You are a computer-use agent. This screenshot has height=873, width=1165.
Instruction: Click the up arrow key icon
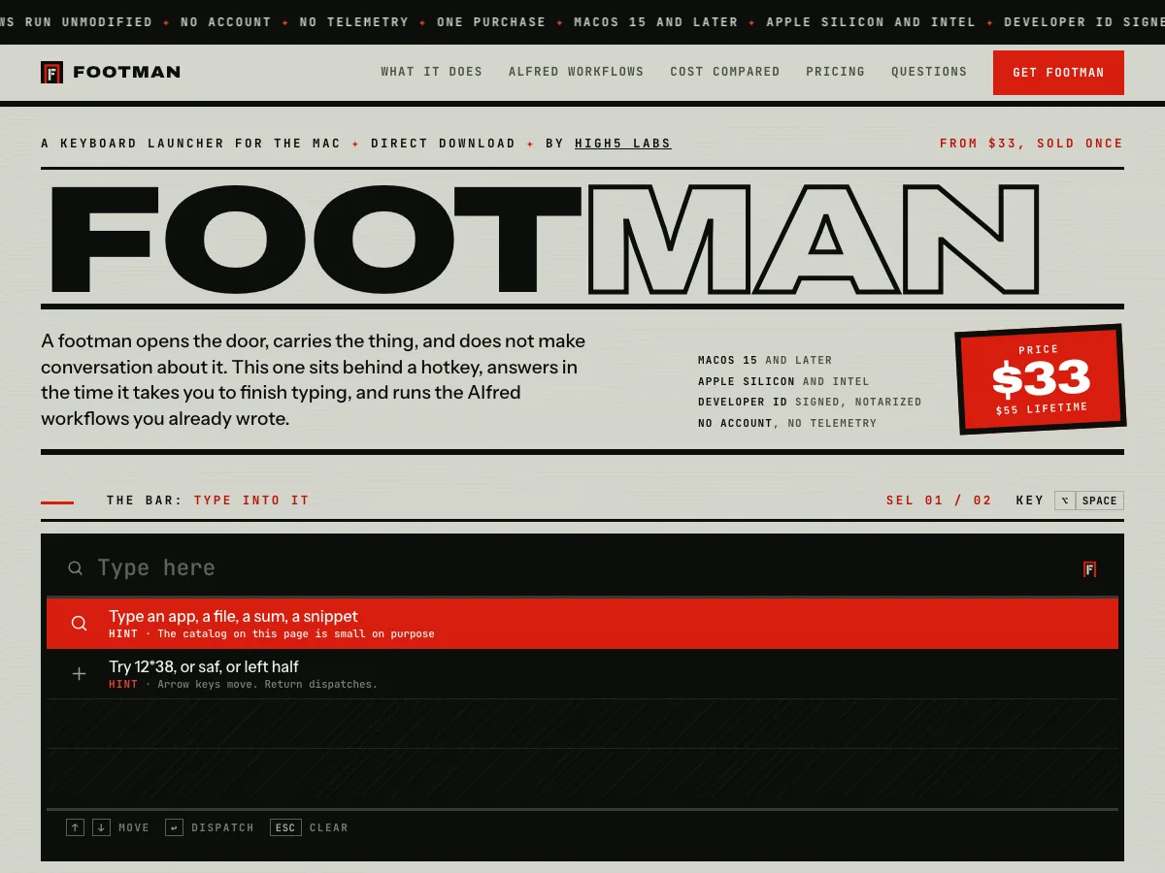(76, 827)
